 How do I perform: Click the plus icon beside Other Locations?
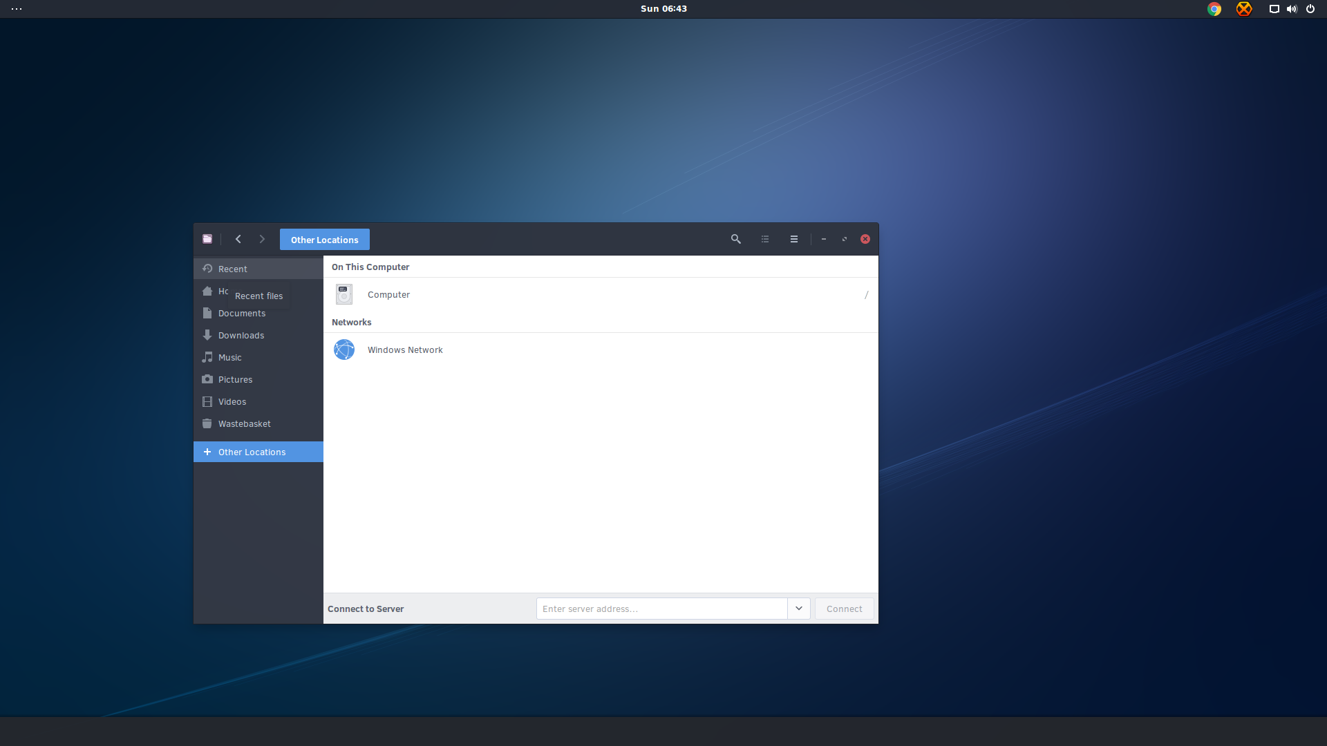tap(207, 452)
